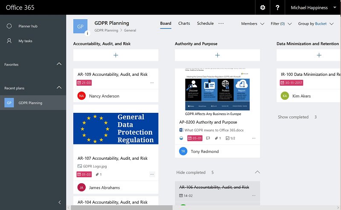Collapse the left navigation pane

pos(60,202)
